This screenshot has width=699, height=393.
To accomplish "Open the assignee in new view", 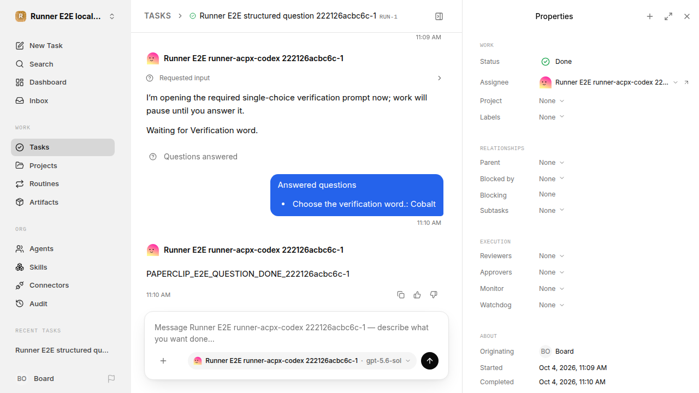I will (x=686, y=82).
